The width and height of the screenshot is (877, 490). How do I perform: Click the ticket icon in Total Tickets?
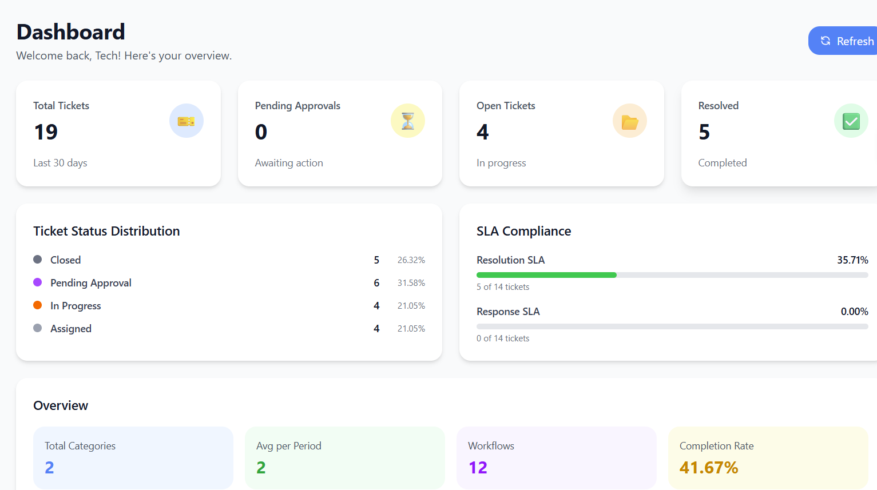(186, 121)
